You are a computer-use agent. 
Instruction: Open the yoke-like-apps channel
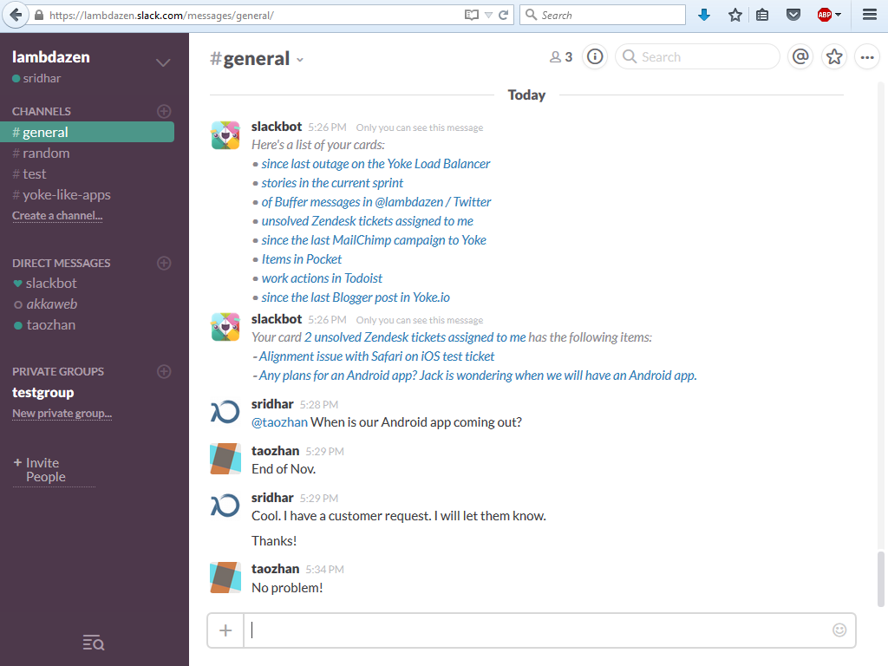[x=66, y=195]
